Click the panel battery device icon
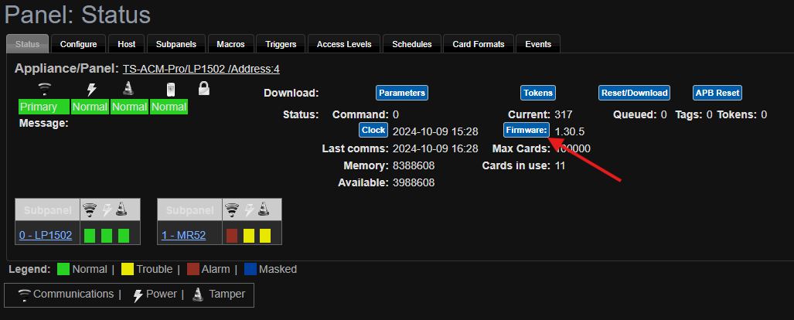 point(170,90)
